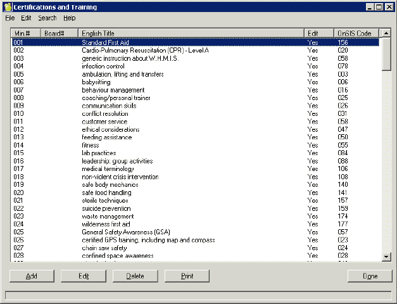Open the File menu
Screen dimensions: 397x304
pos(9,18)
